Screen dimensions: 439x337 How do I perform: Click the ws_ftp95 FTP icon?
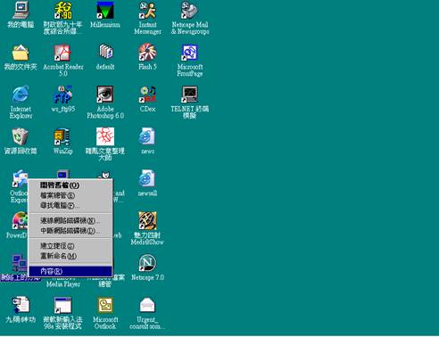tap(63, 95)
